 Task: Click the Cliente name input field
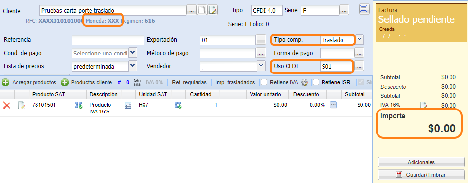[113, 10]
